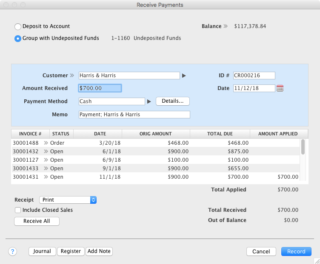The image size is (320, 264).
Task: Click total due $875.00
Action: 238,152
